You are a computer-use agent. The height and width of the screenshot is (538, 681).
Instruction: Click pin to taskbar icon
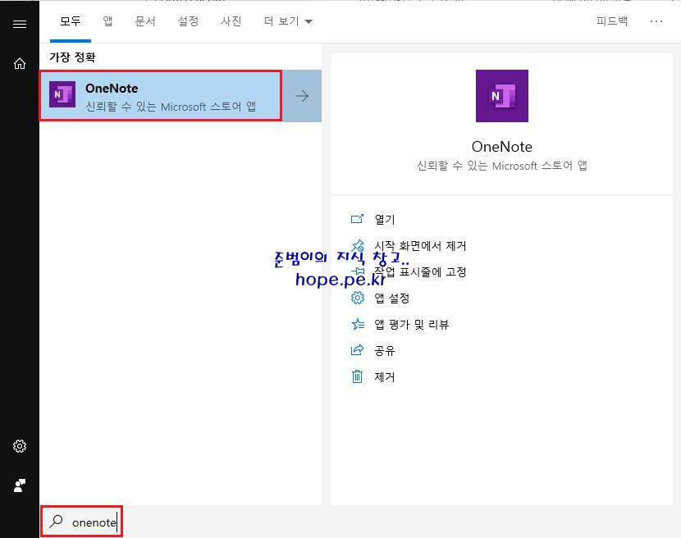(358, 271)
